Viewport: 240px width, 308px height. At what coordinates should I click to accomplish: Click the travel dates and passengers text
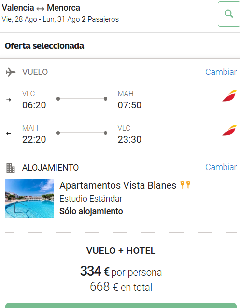click(x=60, y=19)
